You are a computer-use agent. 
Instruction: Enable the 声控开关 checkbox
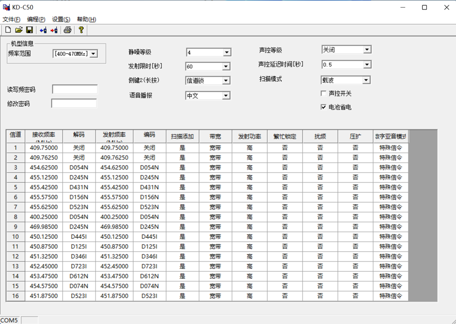point(323,94)
